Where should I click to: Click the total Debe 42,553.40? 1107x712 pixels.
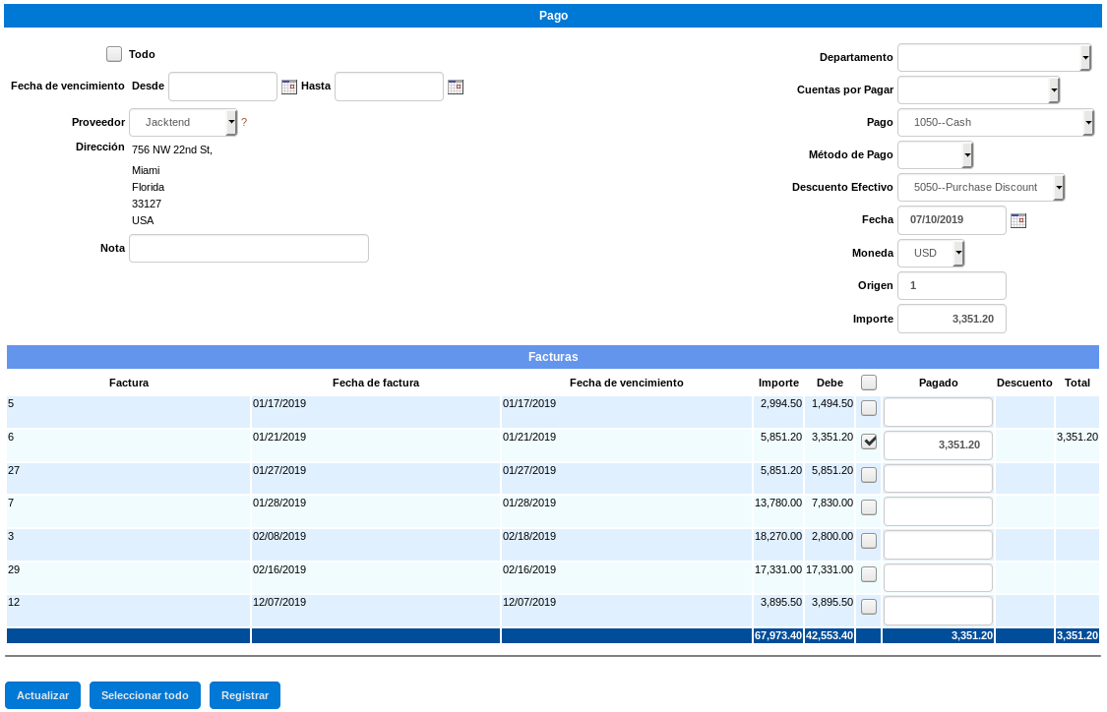click(x=830, y=636)
